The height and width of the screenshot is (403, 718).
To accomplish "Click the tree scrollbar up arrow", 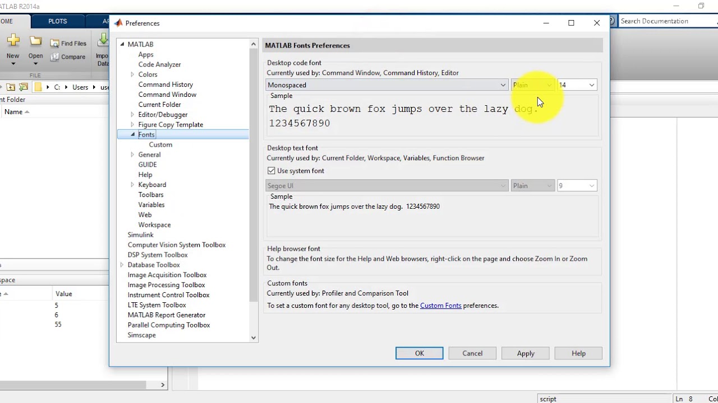I will click(254, 44).
